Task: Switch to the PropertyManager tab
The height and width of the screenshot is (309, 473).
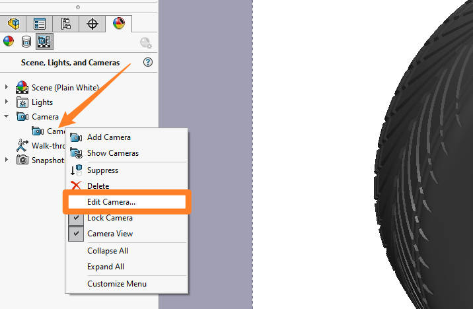Action: pos(40,24)
